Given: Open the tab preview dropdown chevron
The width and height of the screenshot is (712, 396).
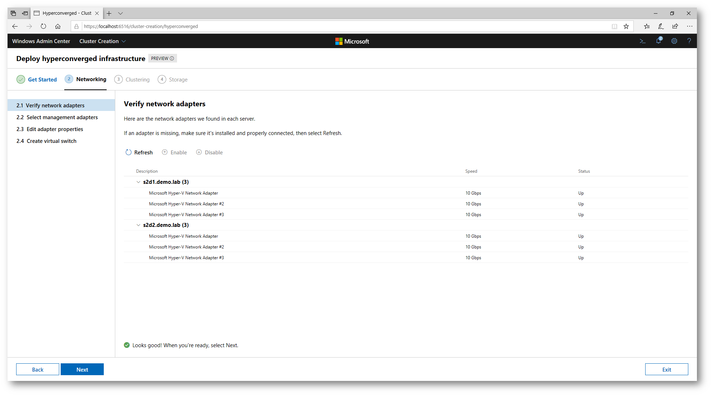Looking at the screenshot, I should click(121, 13).
